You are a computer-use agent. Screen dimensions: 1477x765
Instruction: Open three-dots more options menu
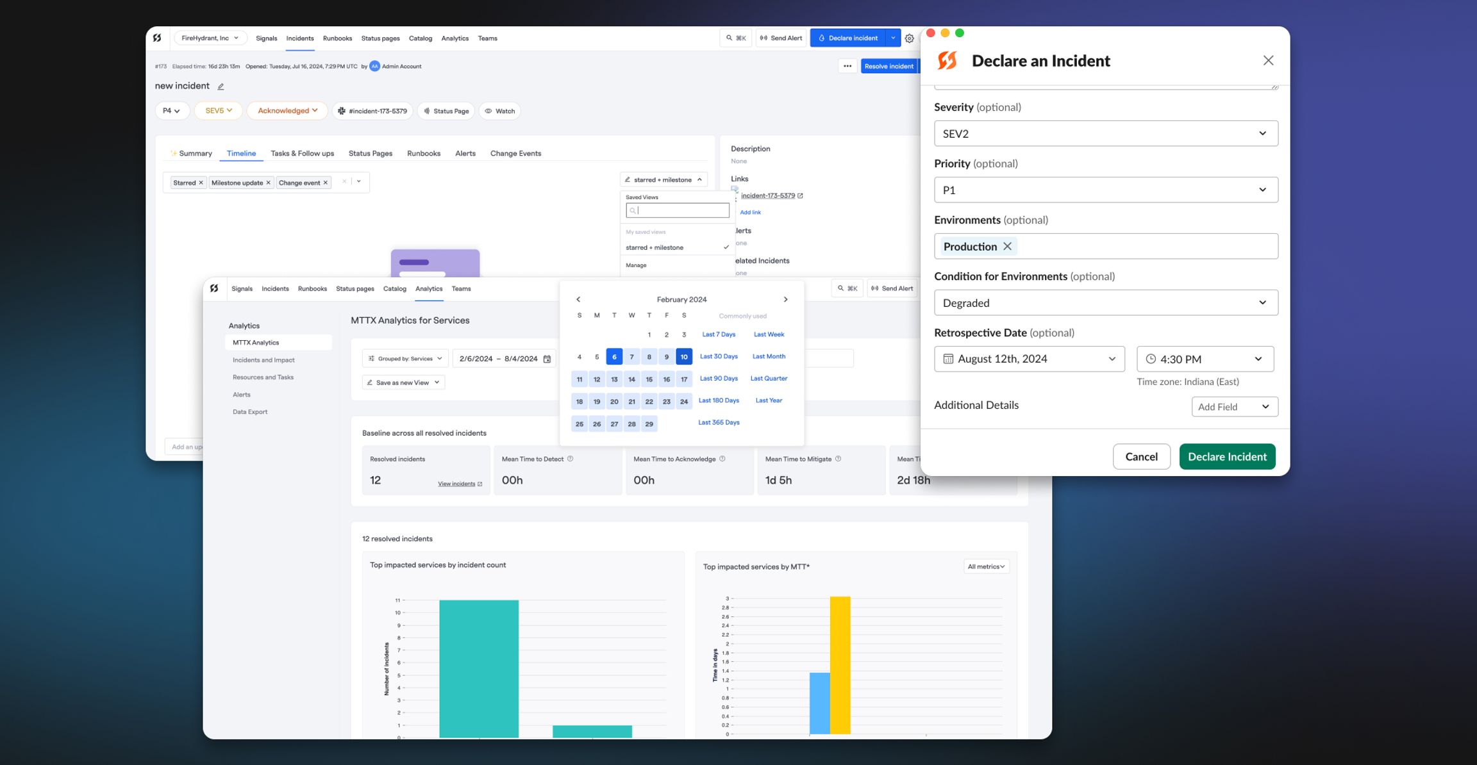(847, 66)
